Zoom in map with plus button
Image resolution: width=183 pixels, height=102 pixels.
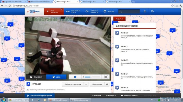click(3, 44)
